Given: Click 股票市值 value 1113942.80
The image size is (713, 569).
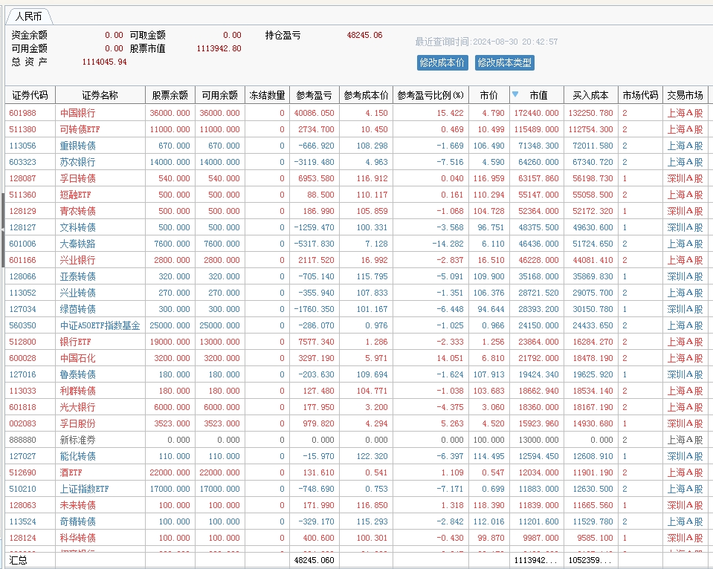Looking at the screenshot, I should (219, 48).
